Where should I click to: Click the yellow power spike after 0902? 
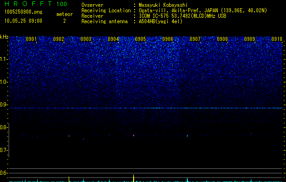coord(69,179)
